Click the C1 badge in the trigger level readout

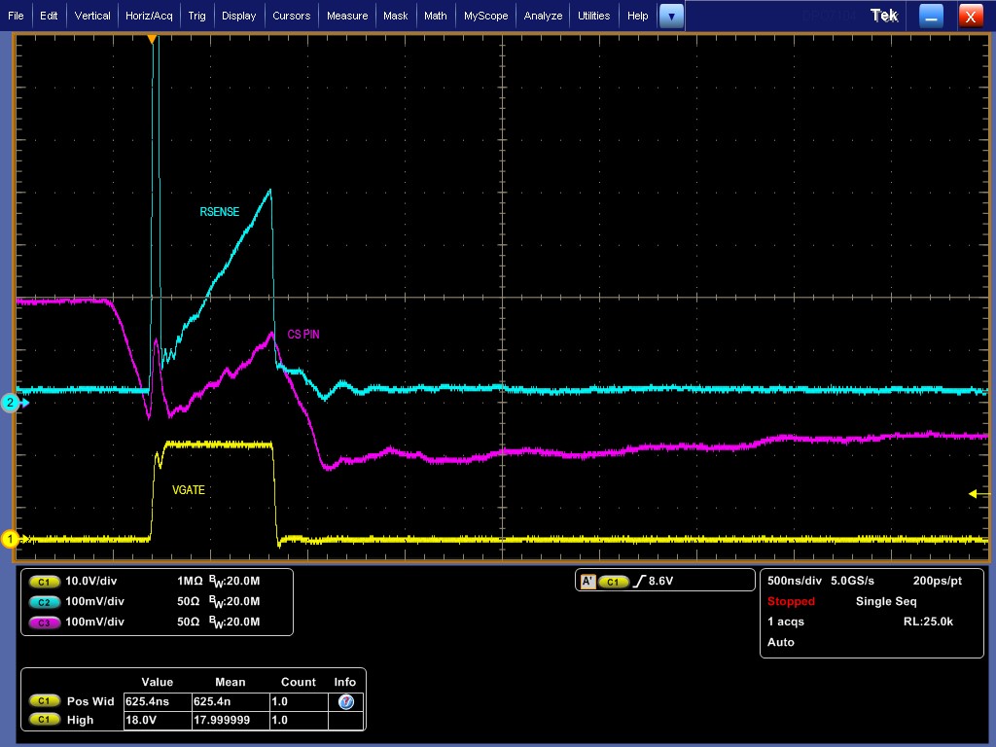[x=613, y=580]
